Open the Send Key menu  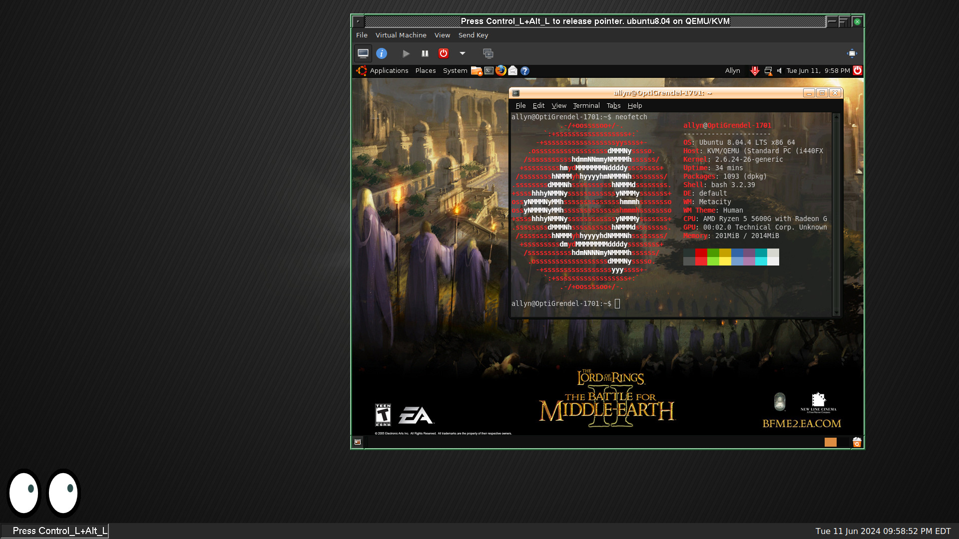point(473,35)
